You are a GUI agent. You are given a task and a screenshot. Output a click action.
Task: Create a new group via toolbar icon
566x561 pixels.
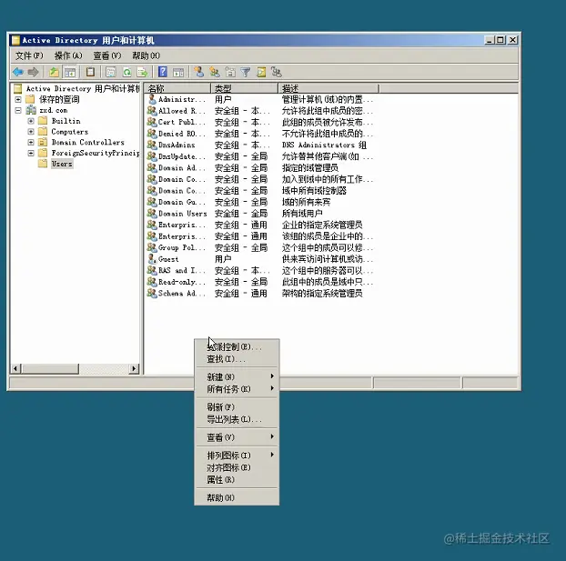(x=215, y=72)
